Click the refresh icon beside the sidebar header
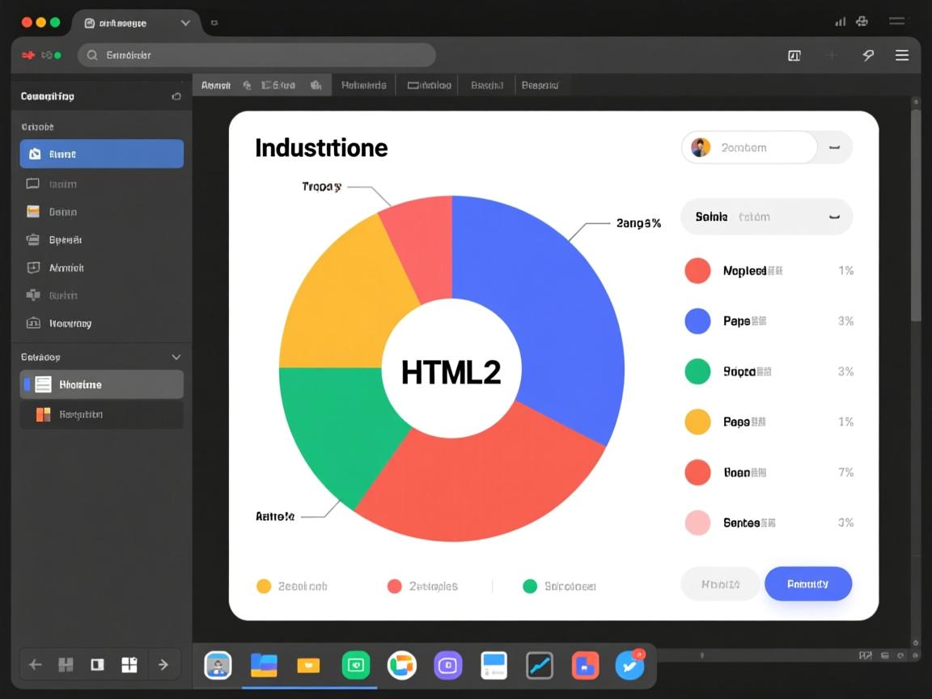 coord(176,96)
